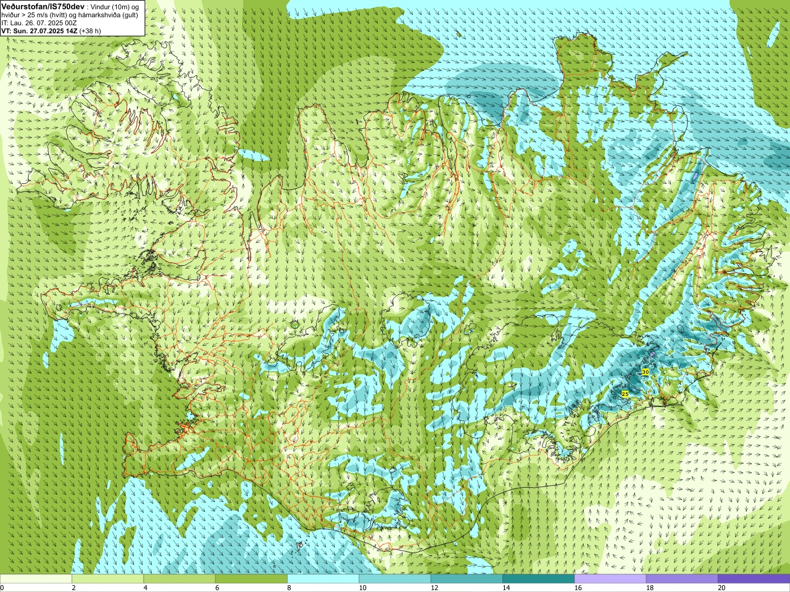The width and height of the screenshot is (790, 592).
Task: Click the legend scale number 2
Action: 73,588
